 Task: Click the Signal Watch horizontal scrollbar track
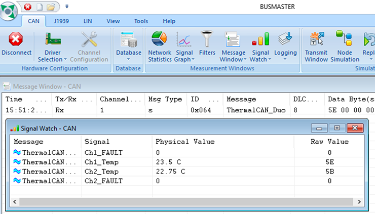click(x=186, y=201)
